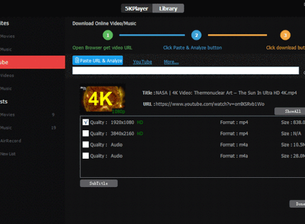Click the blue step 2 circle

[196, 35]
